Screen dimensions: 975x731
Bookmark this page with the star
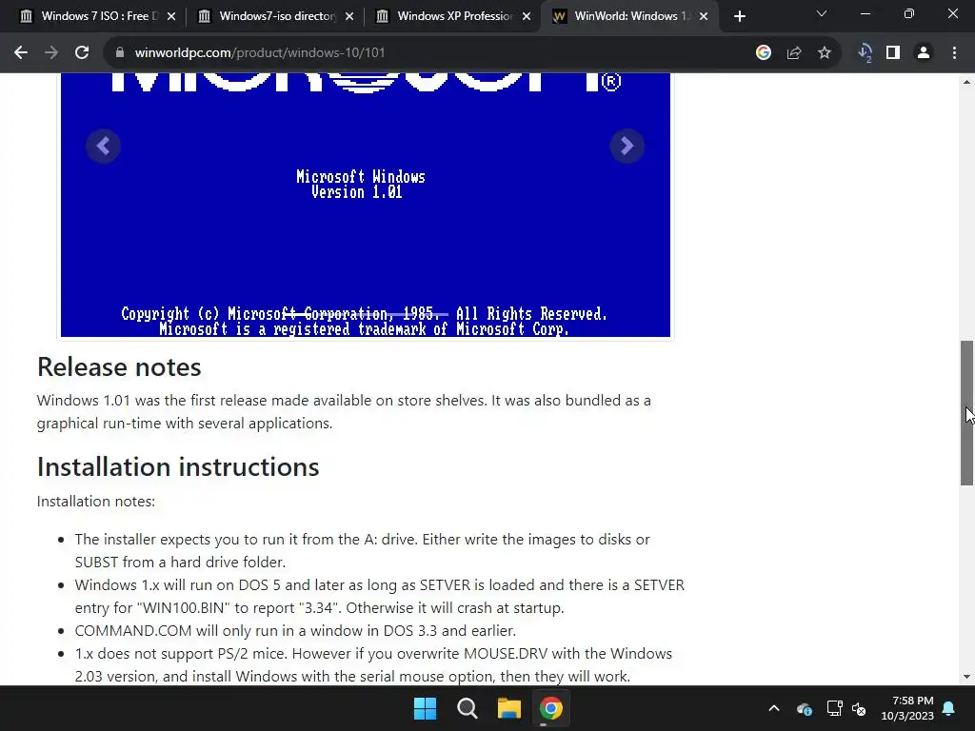click(x=825, y=53)
